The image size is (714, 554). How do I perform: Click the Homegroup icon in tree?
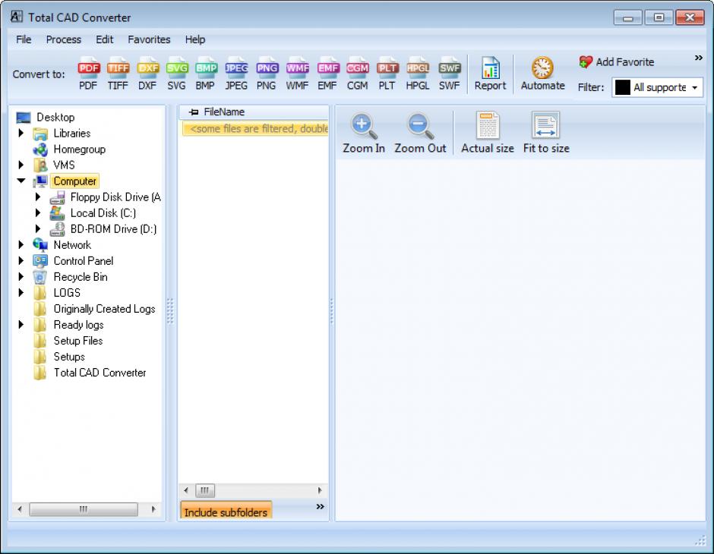[x=40, y=150]
